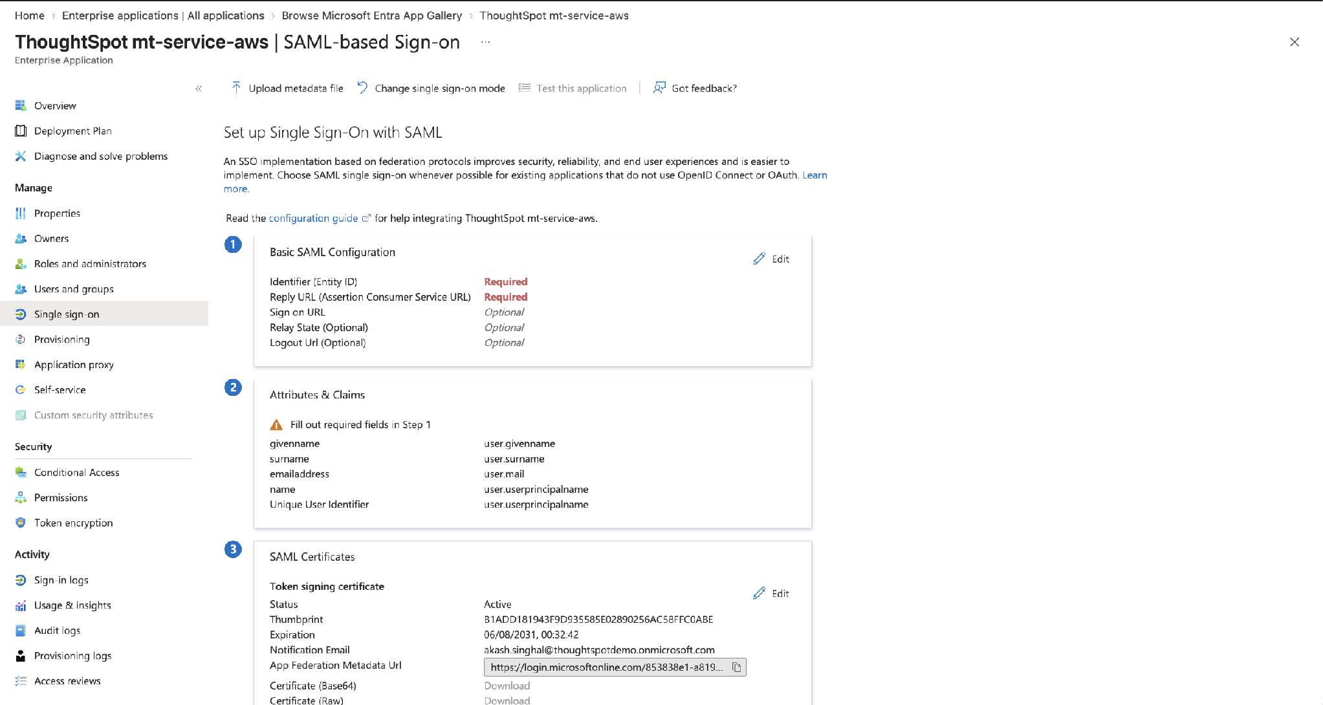Download the Certificate (Raw)
This screenshot has height=705, width=1323.
[x=507, y=700]
